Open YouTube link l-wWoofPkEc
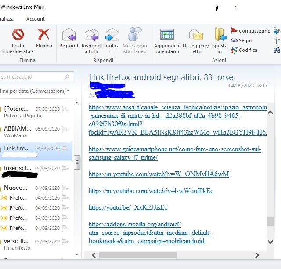The height and width of the screenshot is (269, 281). (x=151, y=191)
